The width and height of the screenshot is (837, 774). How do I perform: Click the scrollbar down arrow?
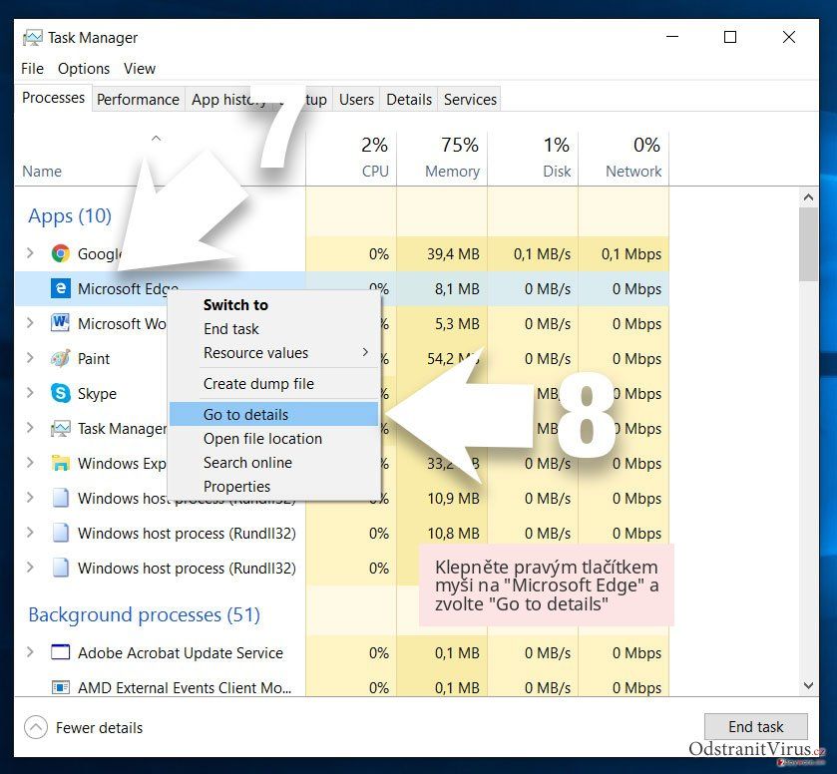tap(808, 685)
